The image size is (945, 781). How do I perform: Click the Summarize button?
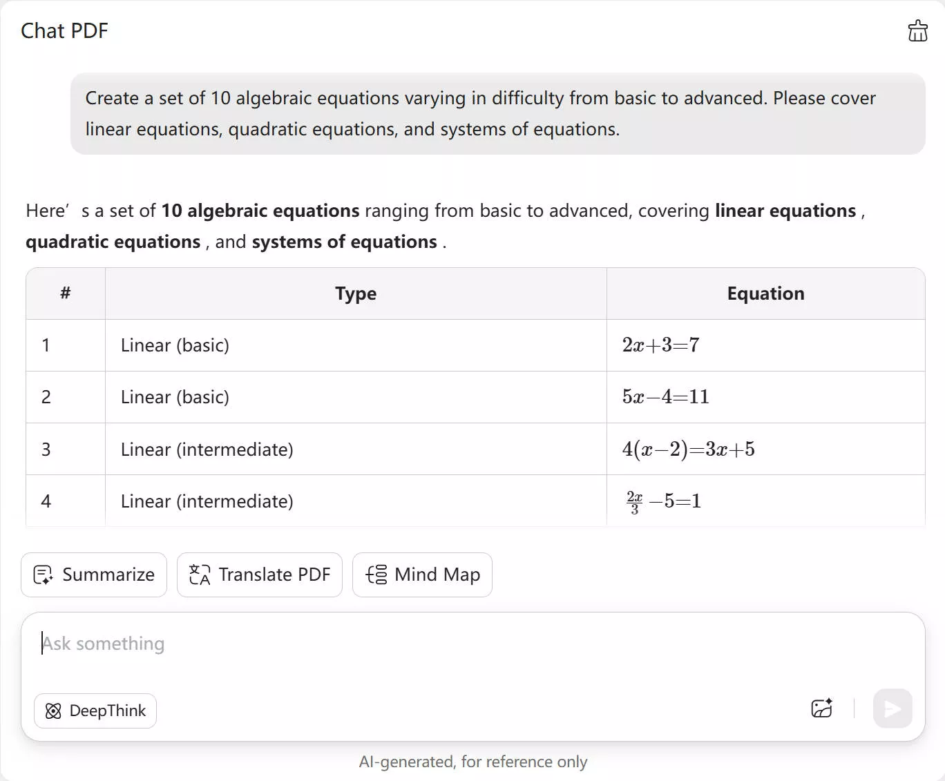[x=94, y=575]
